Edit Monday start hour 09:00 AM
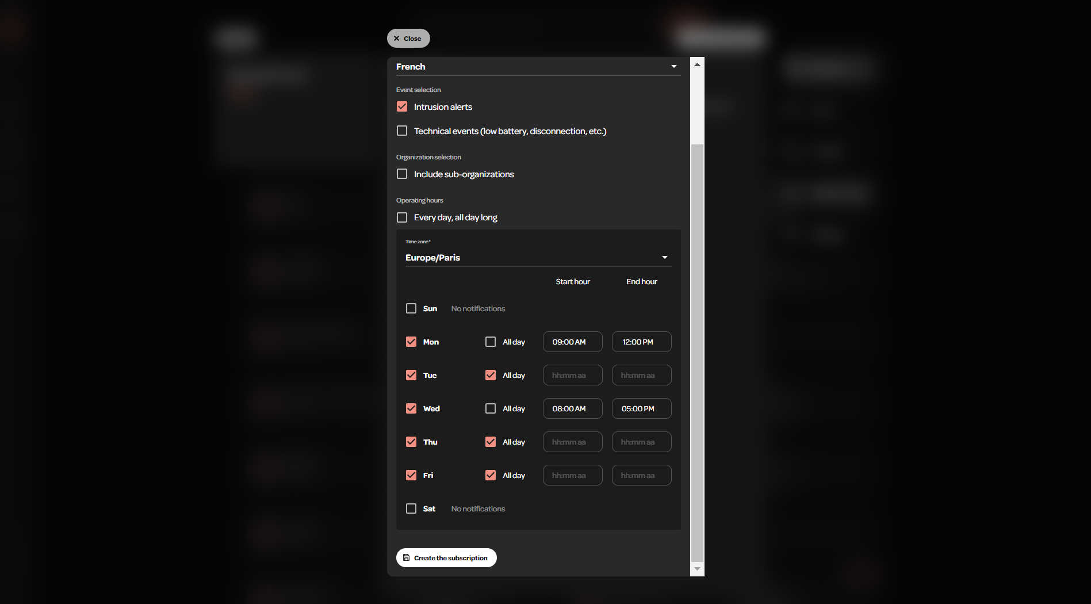 coord(572,342)
